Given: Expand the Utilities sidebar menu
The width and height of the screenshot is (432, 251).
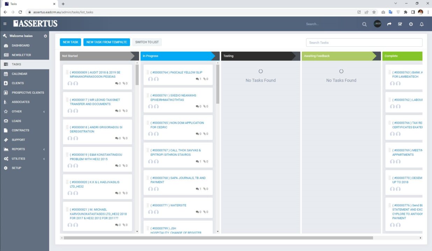Looking at the screenshot, I should pyautogui.click(x=44, y=159).
